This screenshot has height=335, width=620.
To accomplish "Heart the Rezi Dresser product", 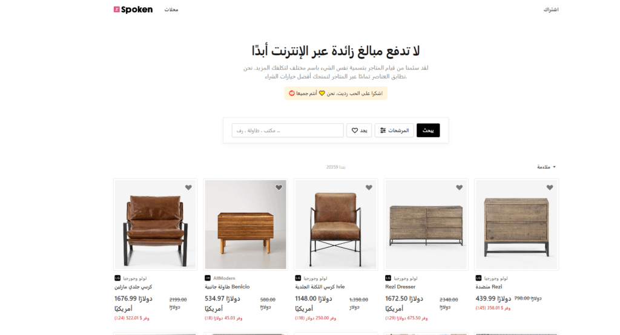I will (x=459, y=187).
